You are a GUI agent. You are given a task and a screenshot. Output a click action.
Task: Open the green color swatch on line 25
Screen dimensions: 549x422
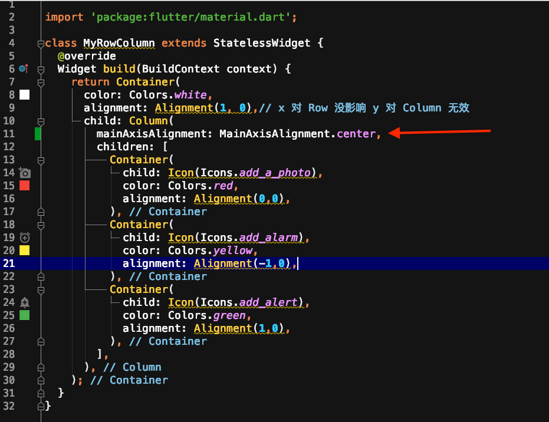[x=25, y=315]
